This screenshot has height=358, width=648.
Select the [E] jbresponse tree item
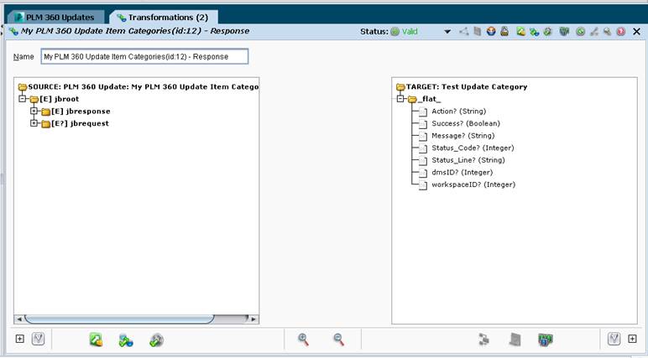click(x=76, y=111)
